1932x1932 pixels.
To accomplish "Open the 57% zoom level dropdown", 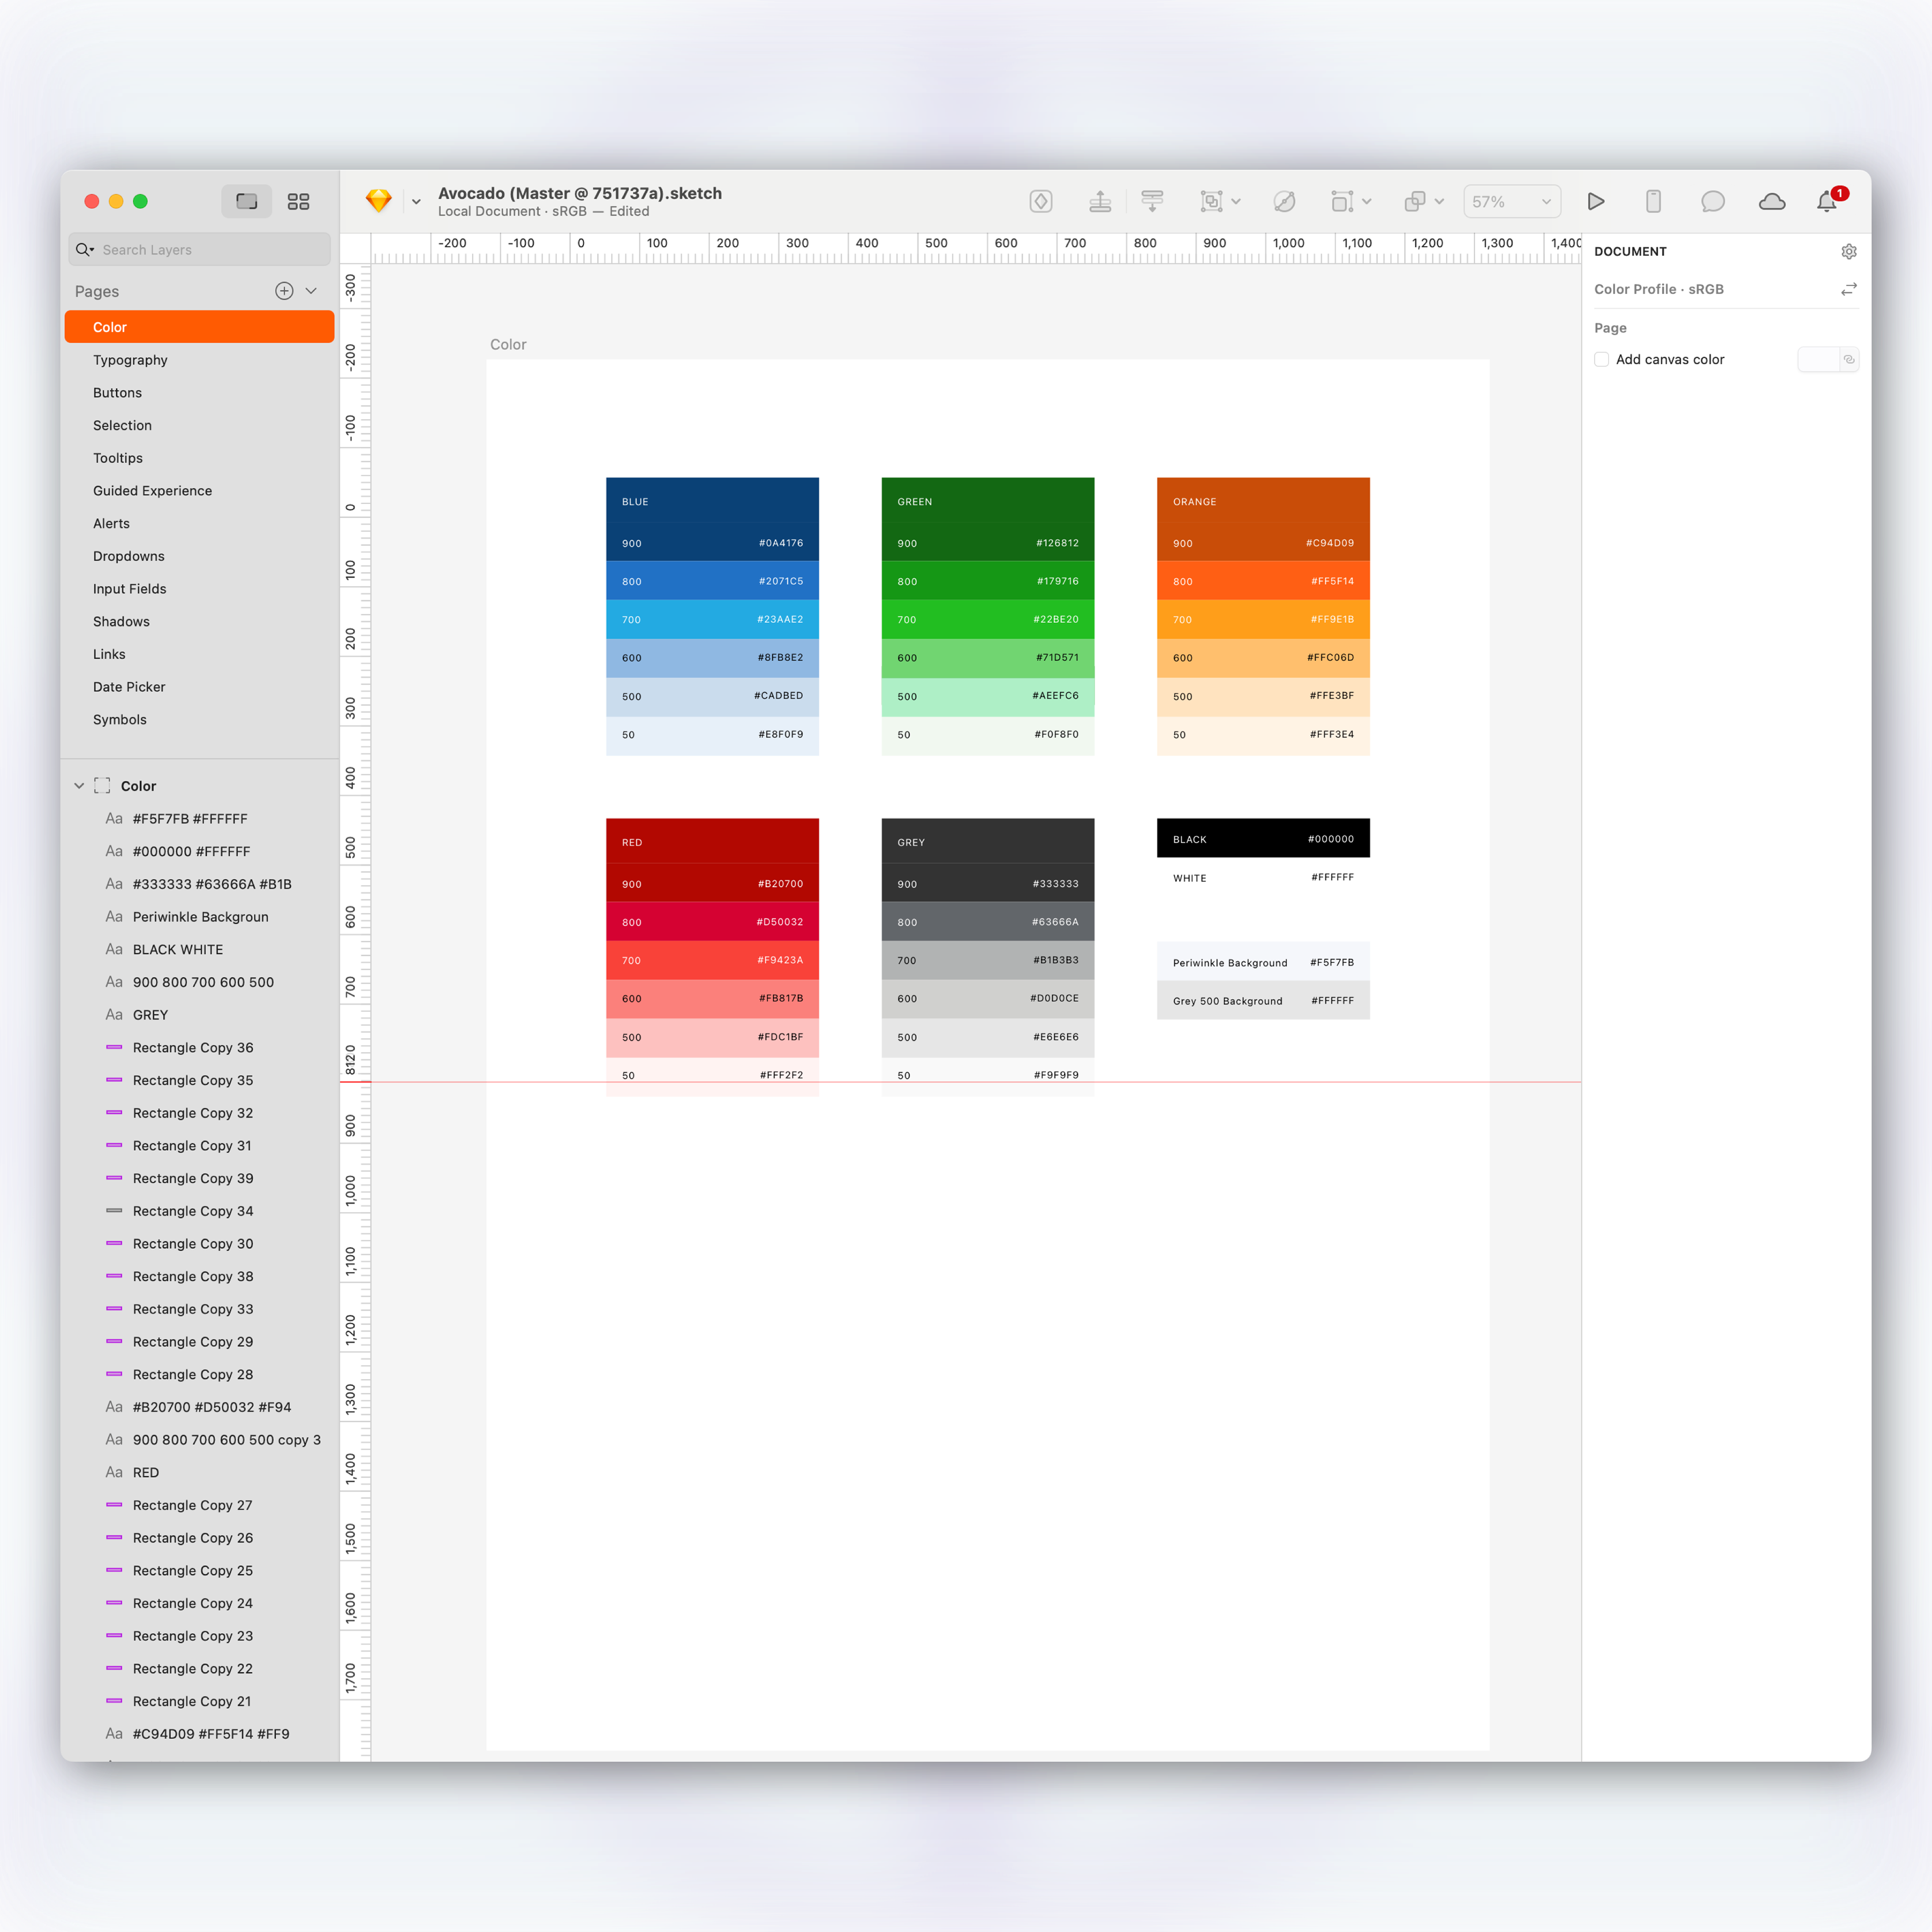I will click(x=1511, y=201).
